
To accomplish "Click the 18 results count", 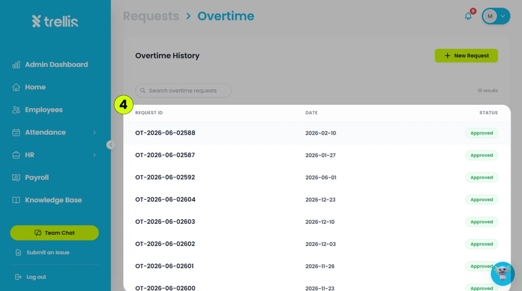I will 487,90.
